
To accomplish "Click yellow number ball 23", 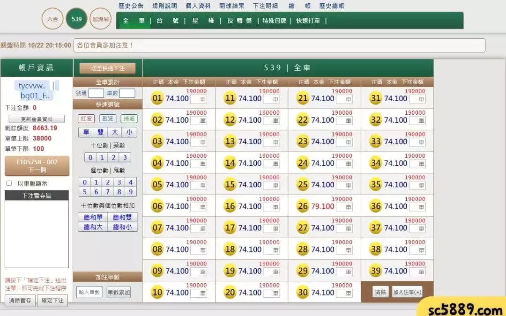I will [x=303, y=141].
